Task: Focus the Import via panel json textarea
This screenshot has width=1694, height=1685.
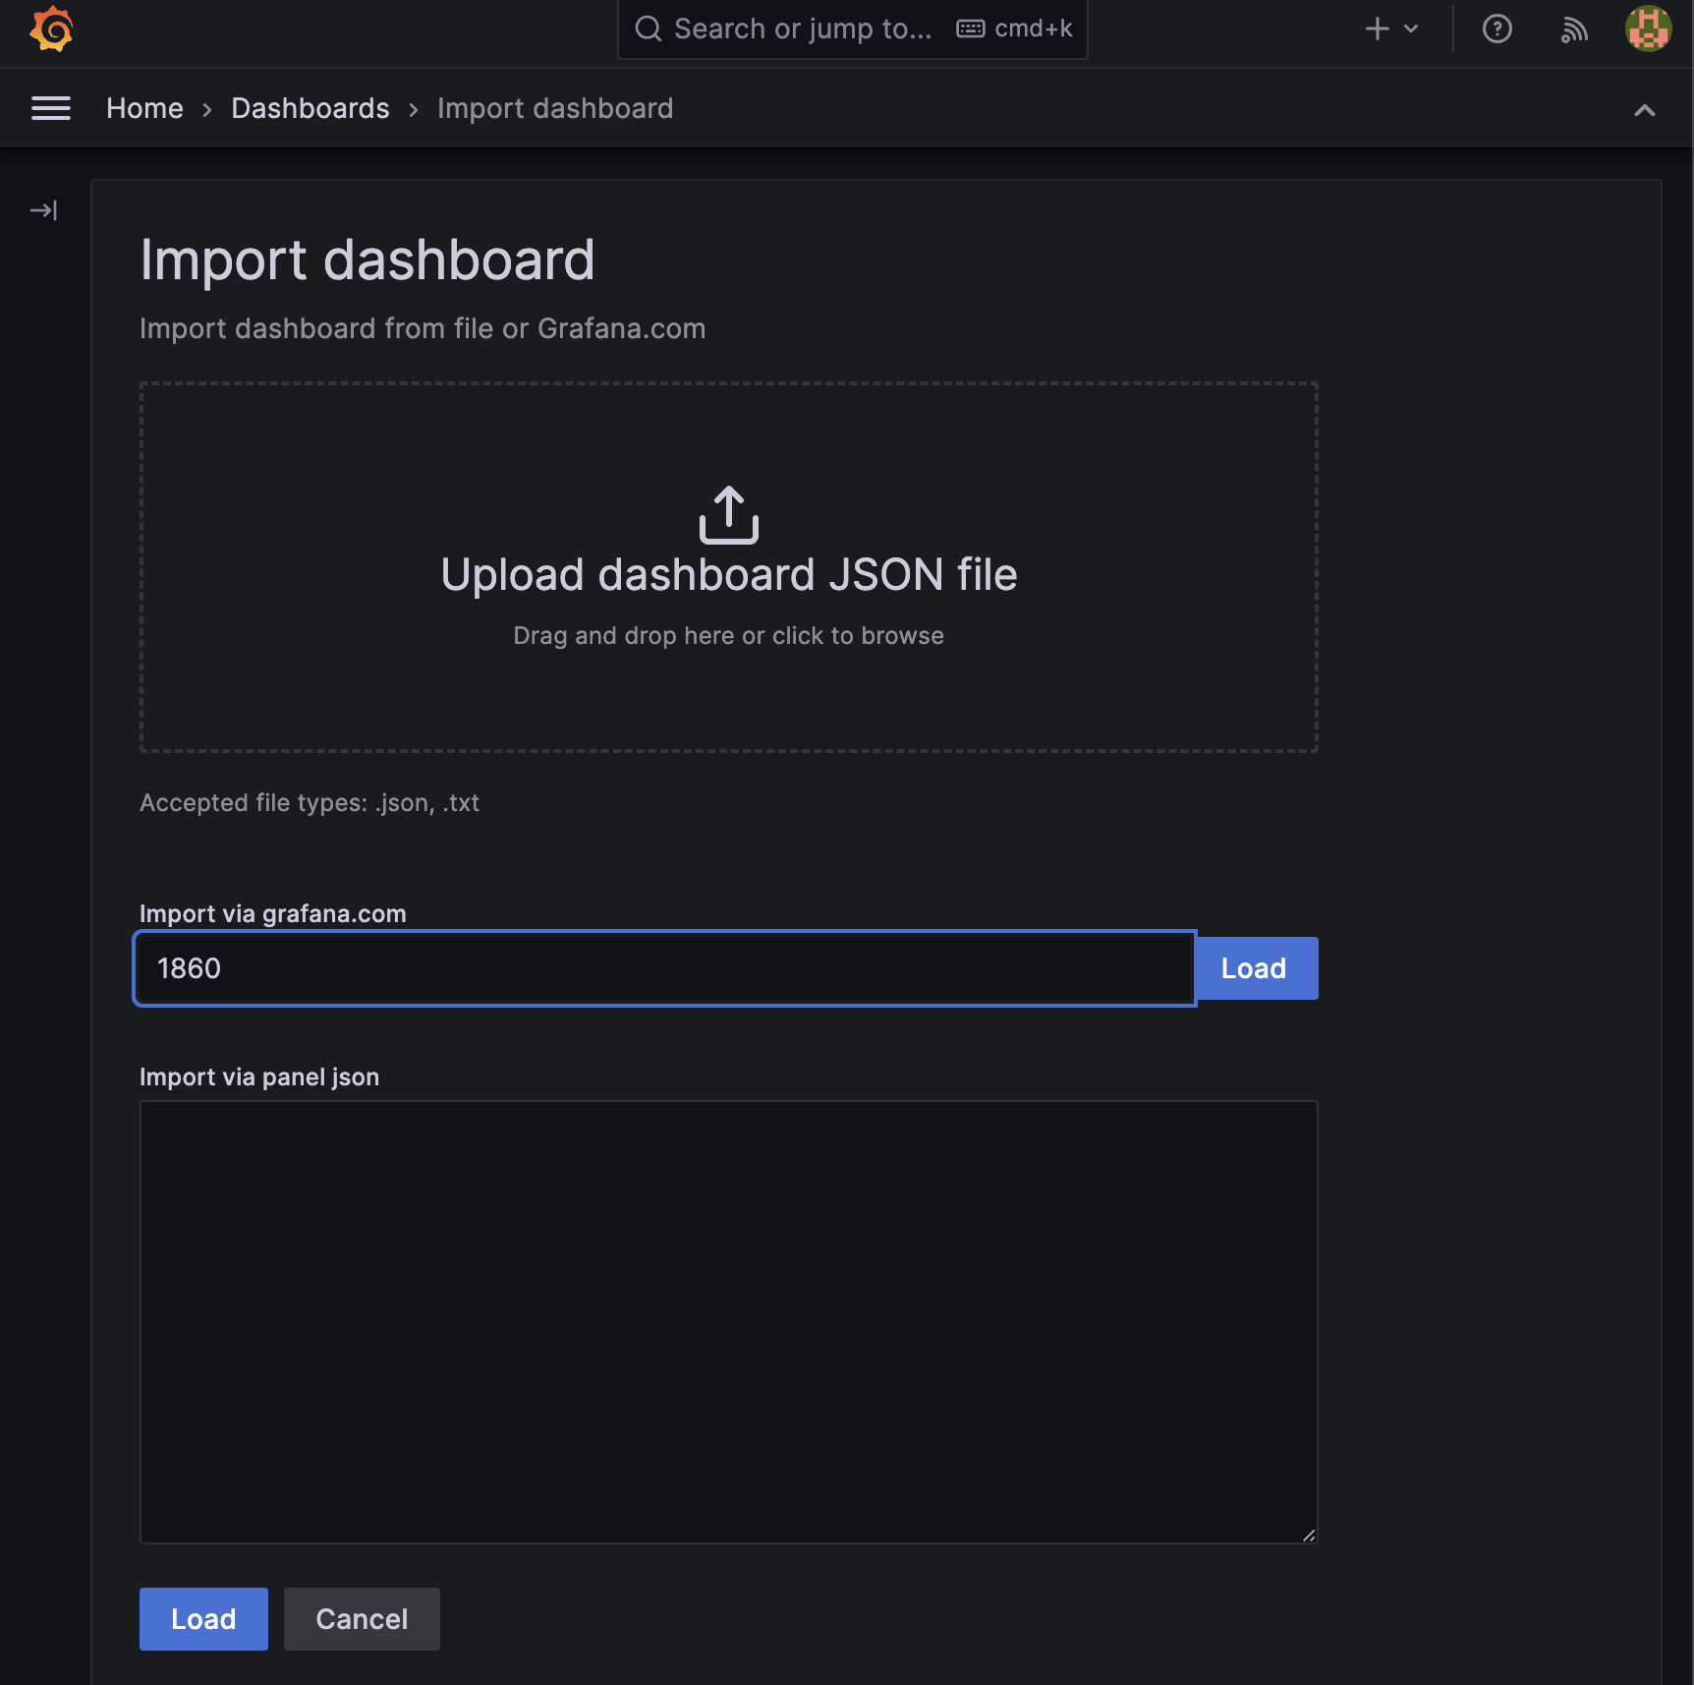Action: 728,1322
